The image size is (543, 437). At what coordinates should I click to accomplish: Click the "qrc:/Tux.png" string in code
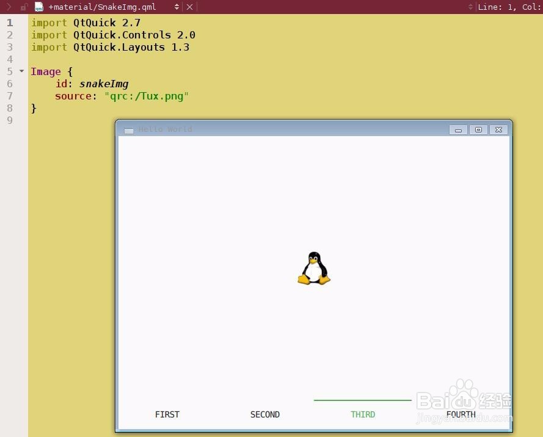click(x=147, y=96)
